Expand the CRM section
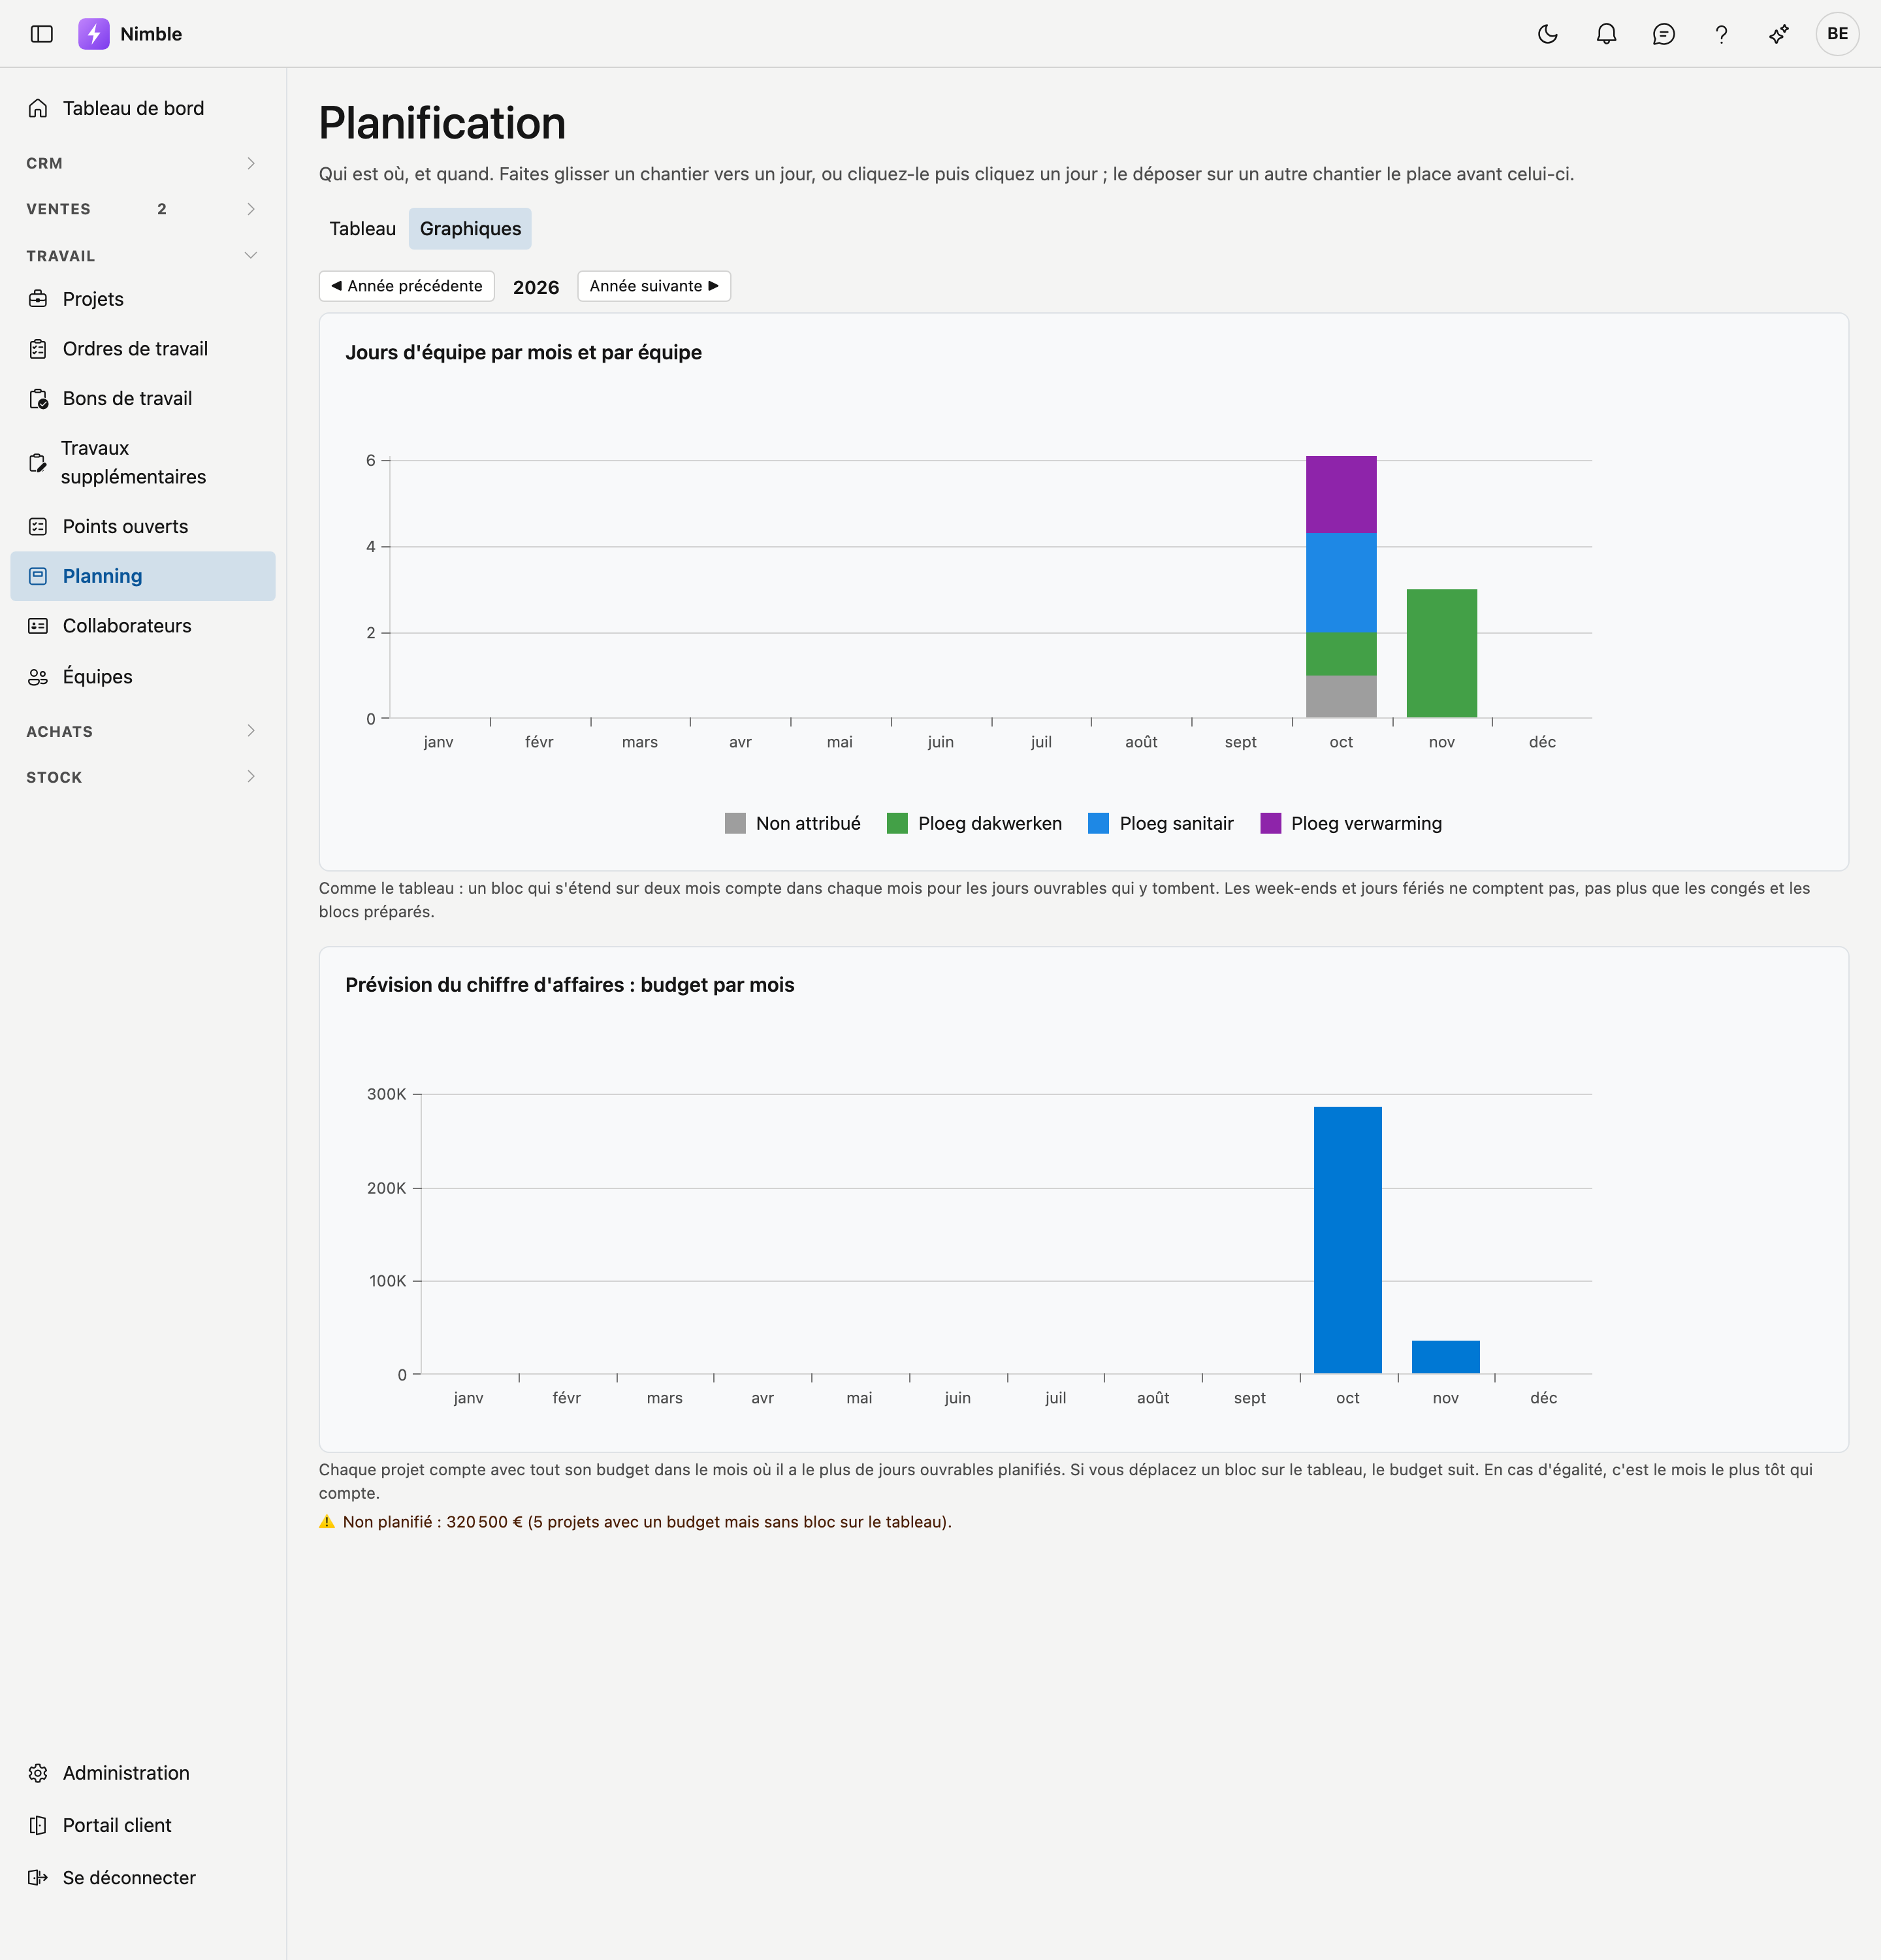The image size is (1881, 1960). click(x=142, y=163)
